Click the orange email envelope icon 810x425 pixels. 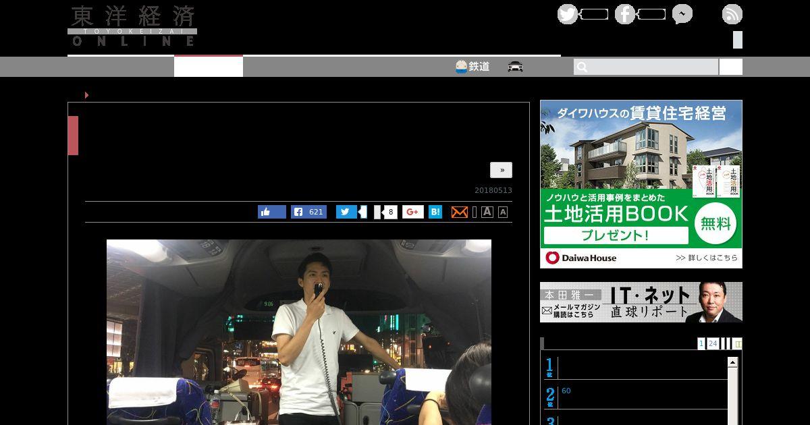click(x=459, y=212)
